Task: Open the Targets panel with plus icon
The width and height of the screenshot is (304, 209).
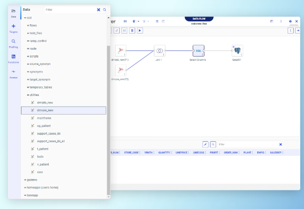Action: point(13,28)
